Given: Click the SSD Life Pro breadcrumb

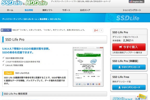Looking at the screenshot, I should pyautogui.click(x=55, y=19).
